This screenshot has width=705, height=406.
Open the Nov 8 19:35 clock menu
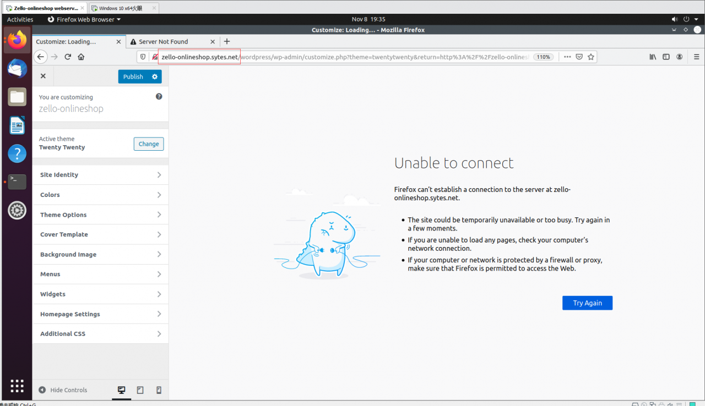click(x=368, y=19)
